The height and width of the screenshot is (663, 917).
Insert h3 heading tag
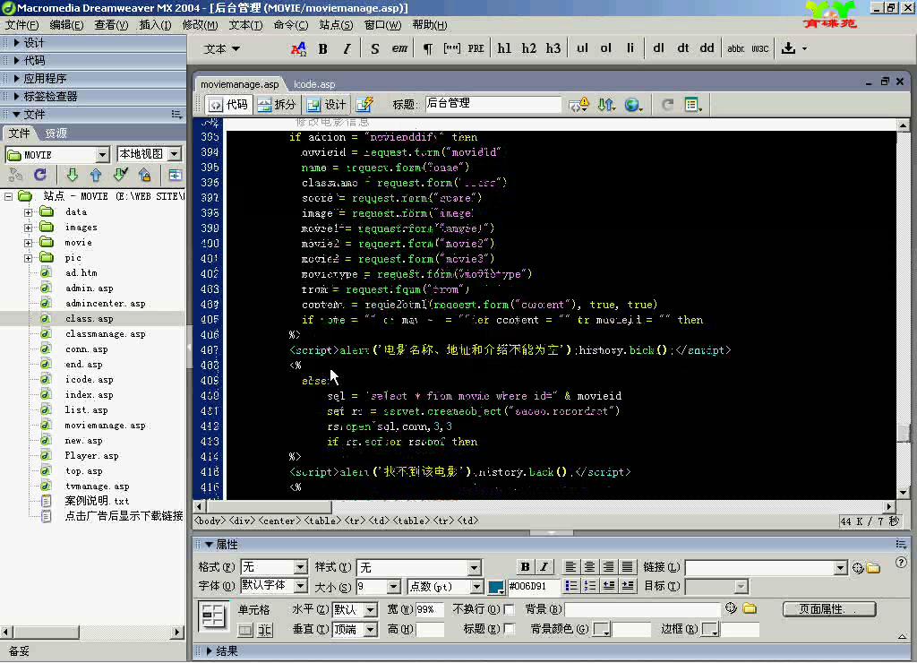pos(553,48)
